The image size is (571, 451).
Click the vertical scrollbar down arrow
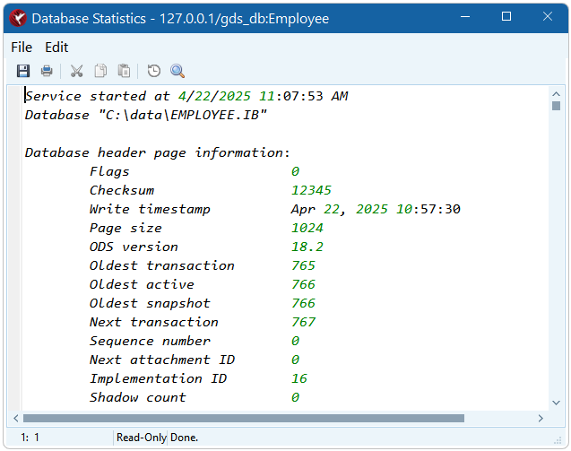pyautogui.click(x=556, y=403)
